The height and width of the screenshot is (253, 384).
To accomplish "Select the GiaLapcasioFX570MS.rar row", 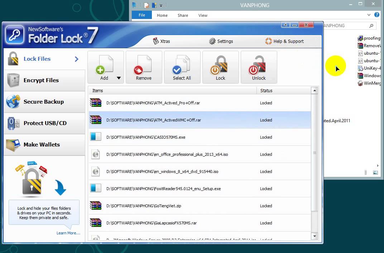I will pos(200,223).
